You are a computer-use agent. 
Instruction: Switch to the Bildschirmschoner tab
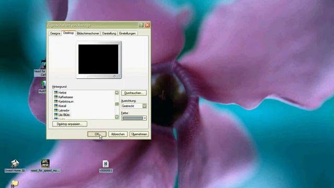click(88, 33)
